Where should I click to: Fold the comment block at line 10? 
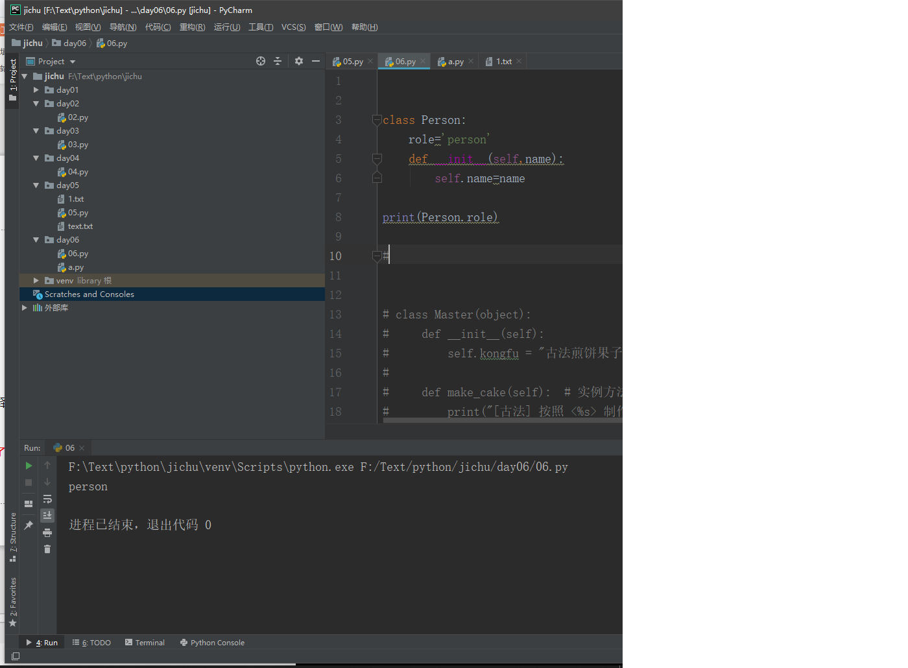click(377, 256)
